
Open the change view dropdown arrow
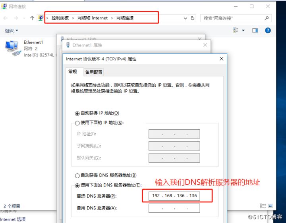pyautogui.click(x=243, y=31)
